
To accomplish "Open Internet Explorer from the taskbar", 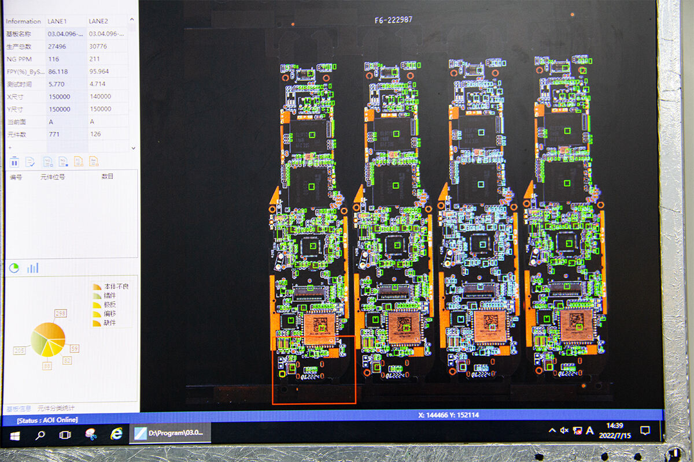I will point(116,434).
